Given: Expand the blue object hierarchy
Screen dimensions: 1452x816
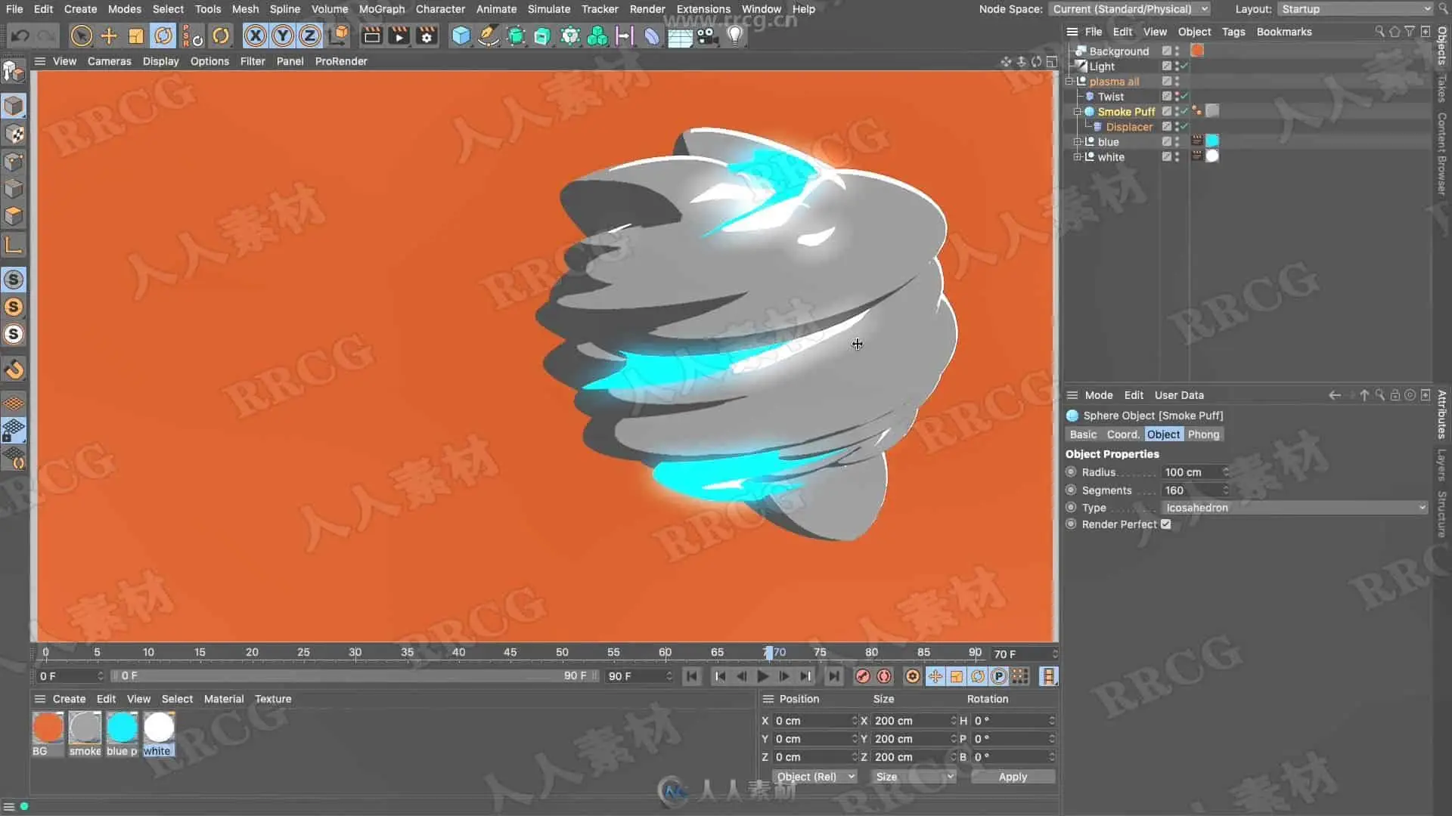Looking at the screenshot, I should 1077,142.
